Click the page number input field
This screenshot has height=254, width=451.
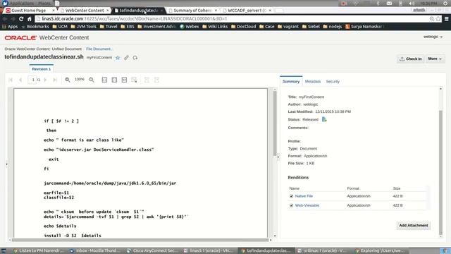(x=32, y=80)
